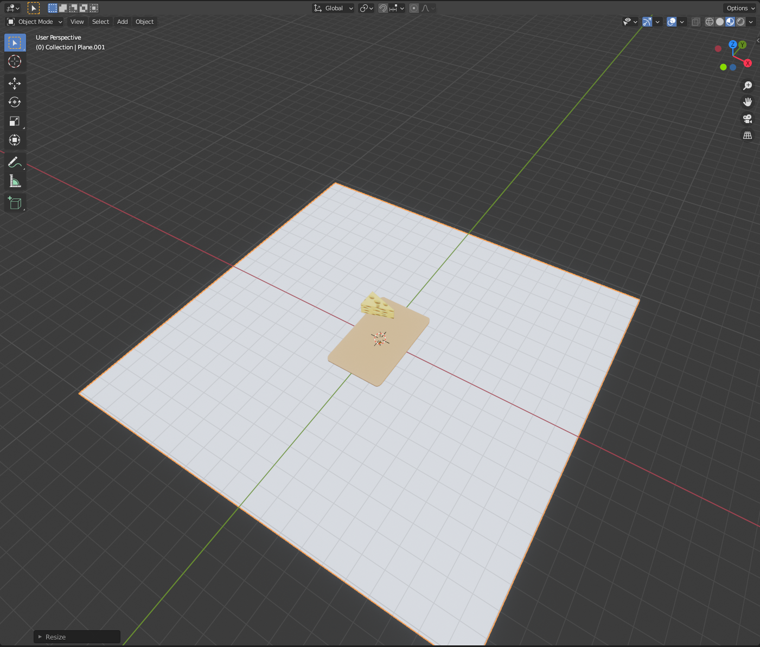Viewport: 760px width, 647px height.
Task: Toggle the camera view icon
Action: 748,119
